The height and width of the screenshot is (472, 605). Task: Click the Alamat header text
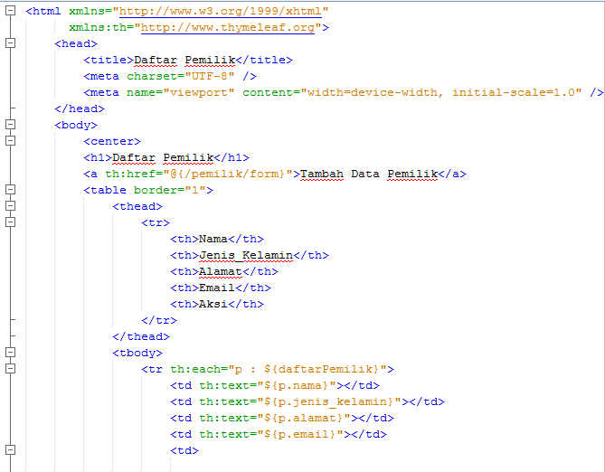pyautogui.click(x=221, y=271)
